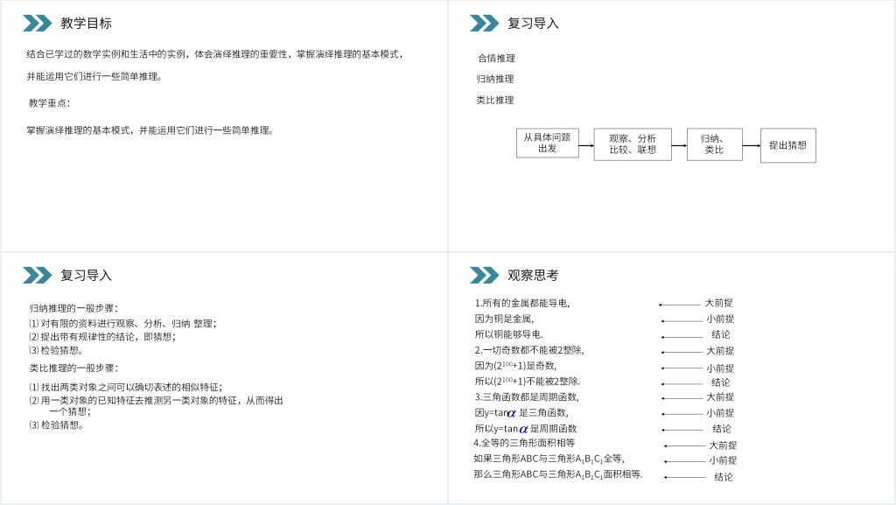Click 小前提 label beside 因为(2¹⁰⁰+1)是奇数

coord(720,368)
